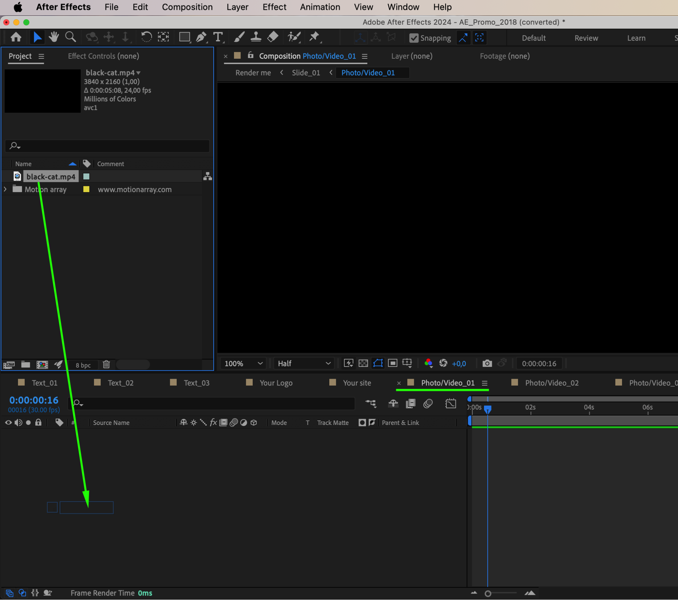
Task: Click the Slide_01 breadcrumb
Action: point(306,73)
